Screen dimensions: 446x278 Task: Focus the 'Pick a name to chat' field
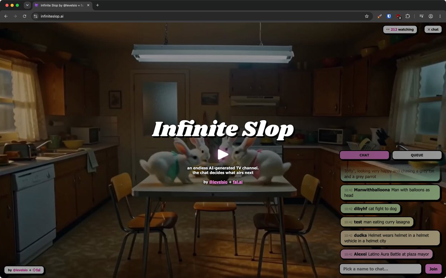pos(381,269)
